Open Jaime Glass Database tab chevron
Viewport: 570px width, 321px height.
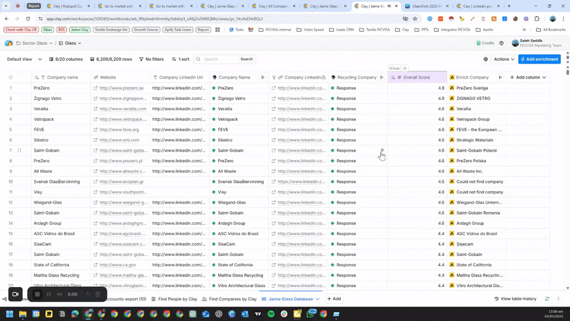(x=318, y=299)
